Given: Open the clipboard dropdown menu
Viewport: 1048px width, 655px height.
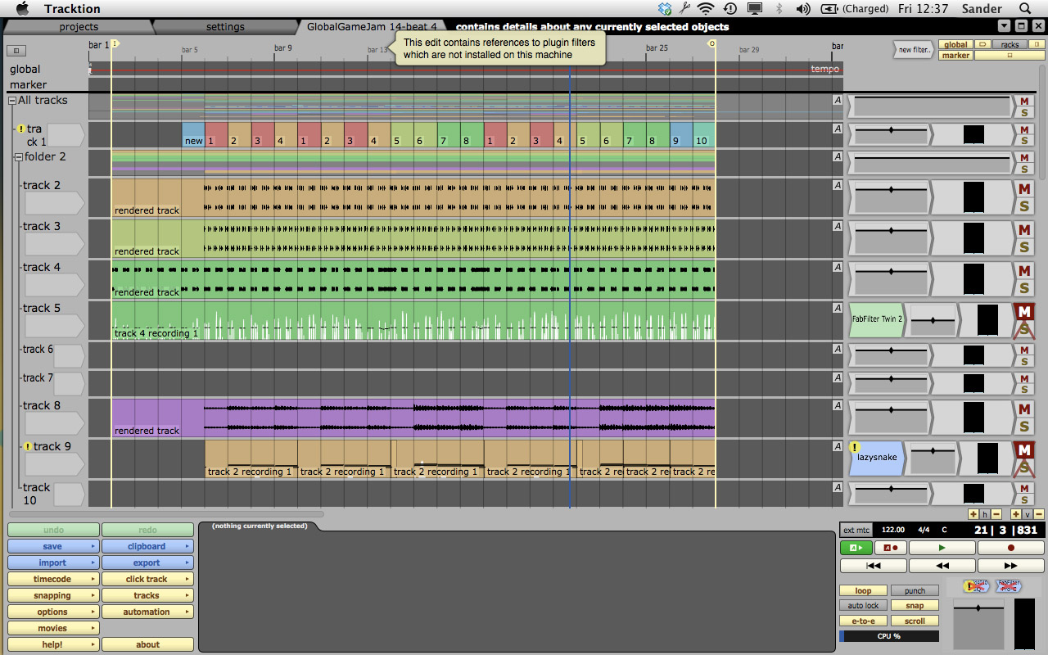Looking at the screenshot, I should (147, 546).
